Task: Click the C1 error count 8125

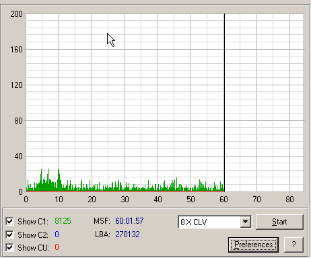Action: 63,221
